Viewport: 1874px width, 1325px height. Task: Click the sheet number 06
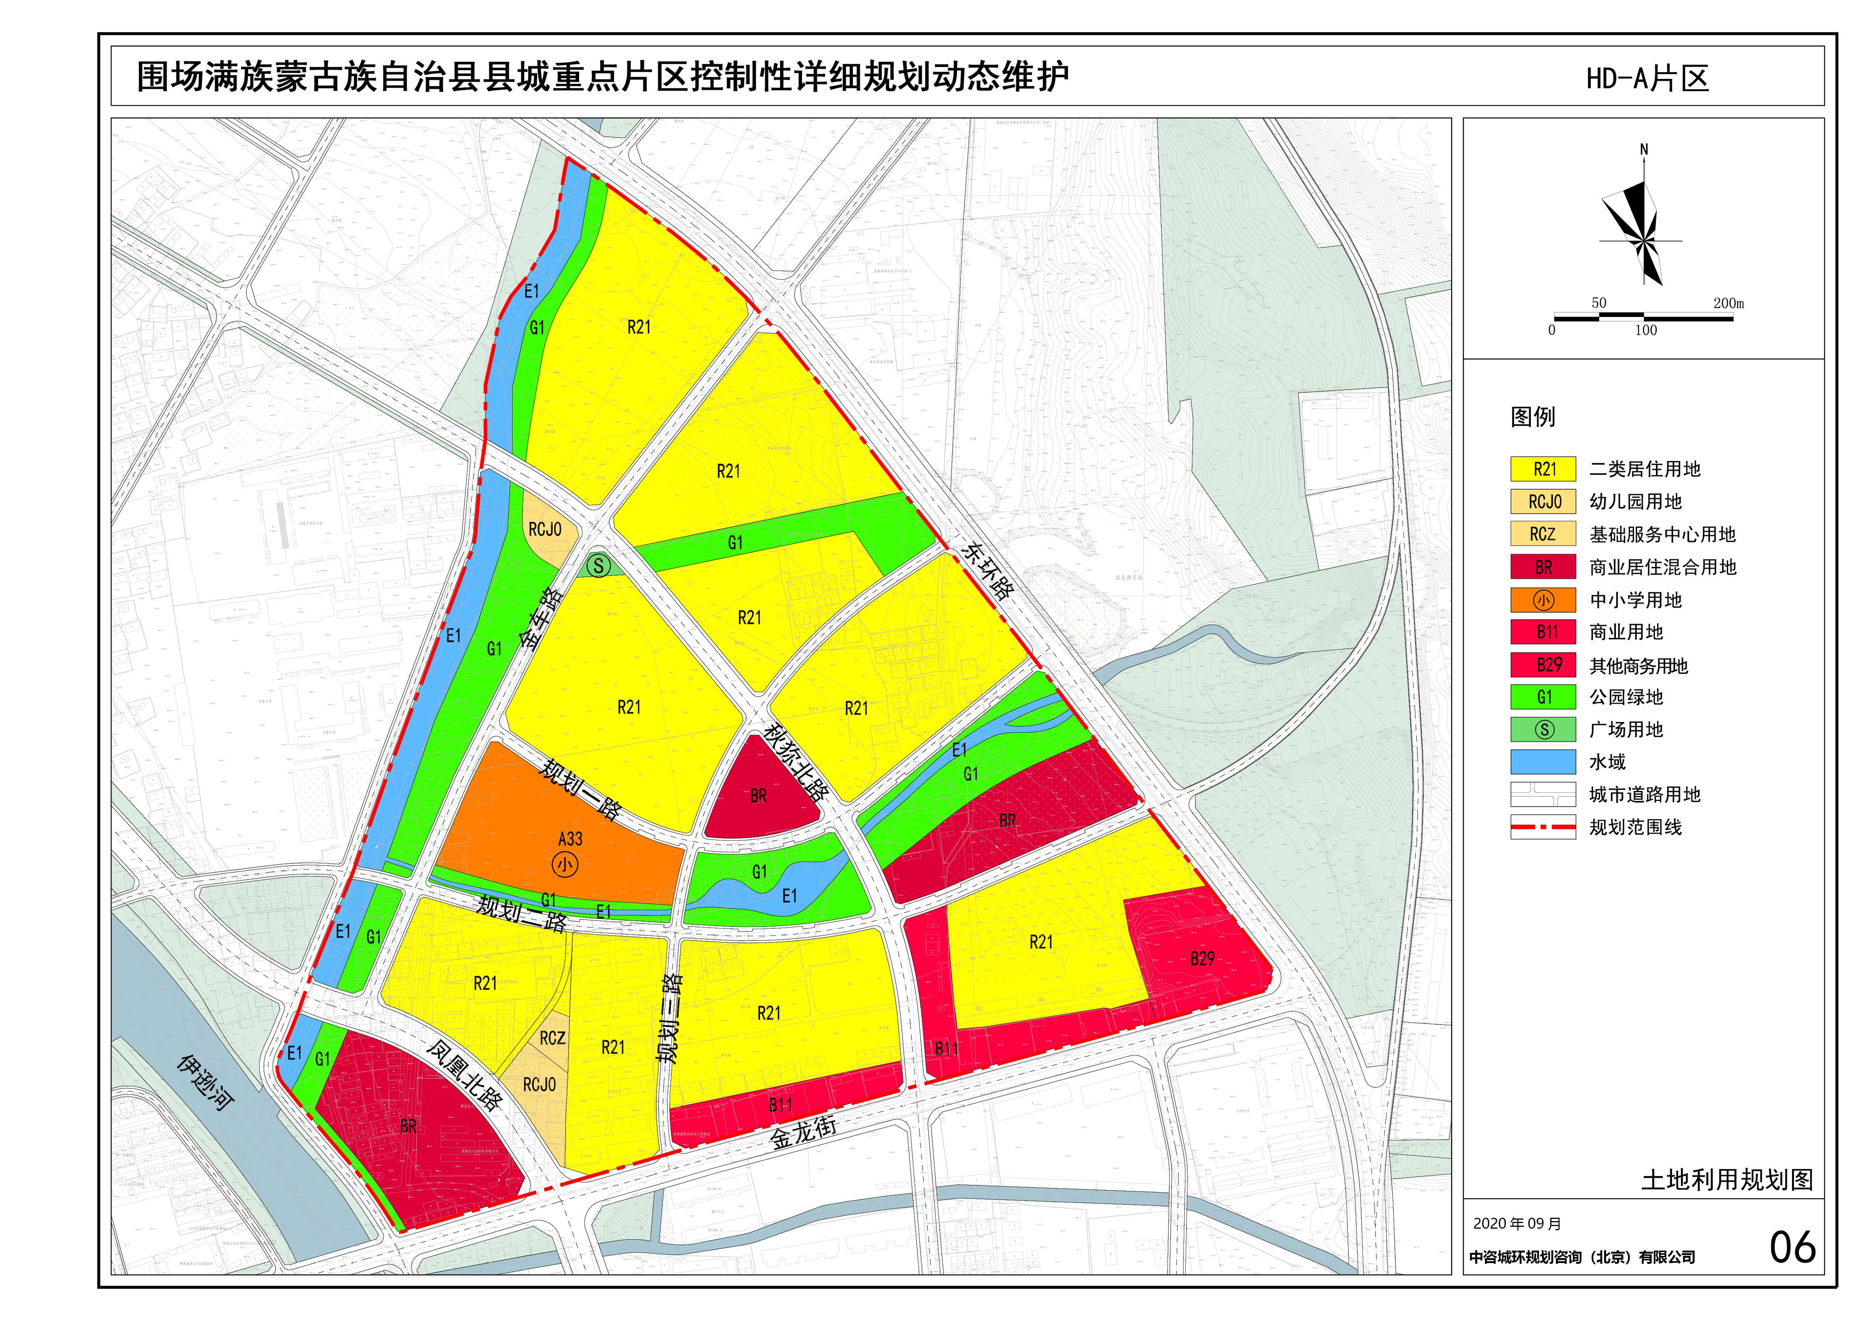coord(1792,1248)
